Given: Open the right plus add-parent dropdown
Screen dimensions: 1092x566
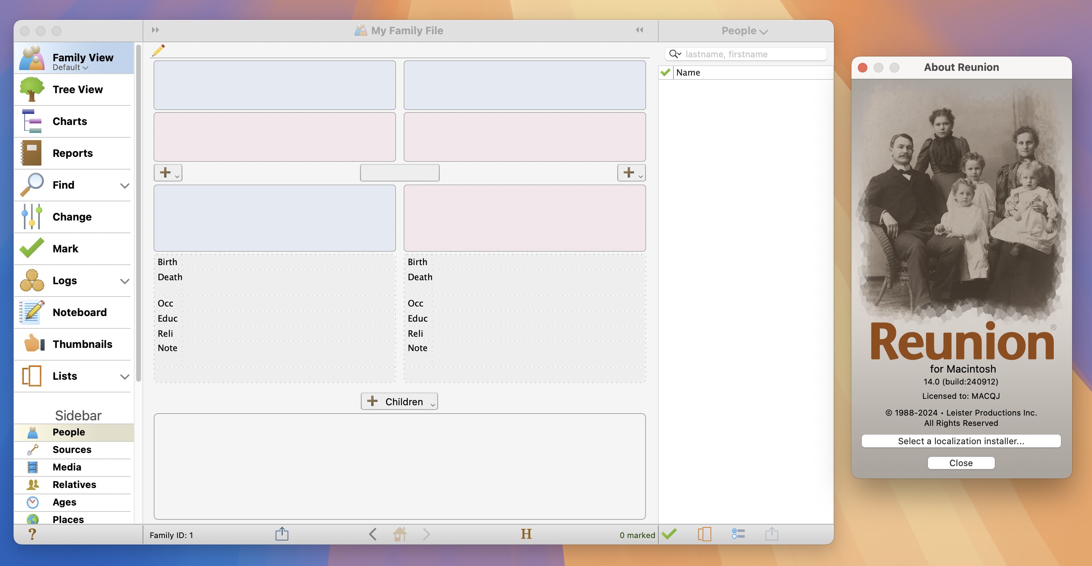Looking at the screenshot, I should (632, 173).
